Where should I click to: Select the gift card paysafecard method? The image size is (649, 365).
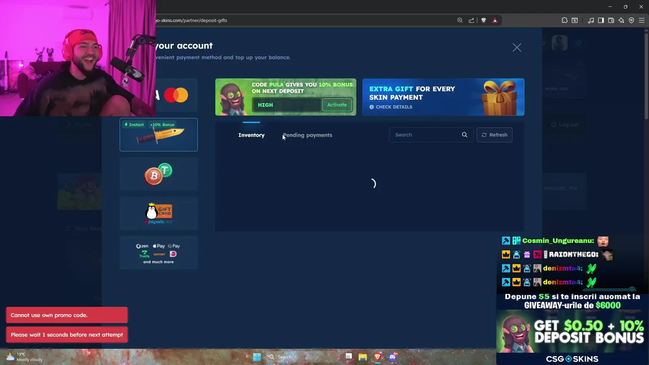coord(159,213)
